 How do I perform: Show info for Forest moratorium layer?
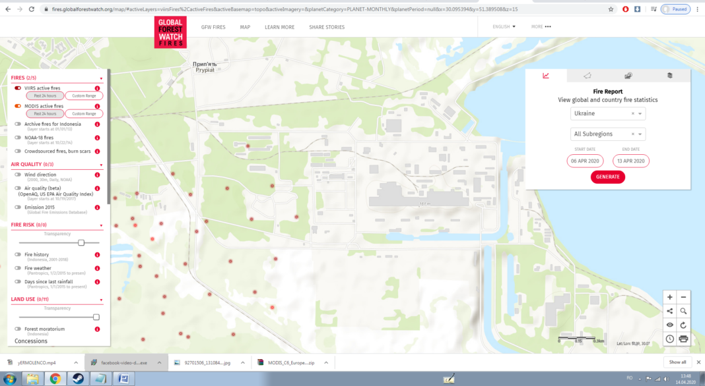pos(97,329)
